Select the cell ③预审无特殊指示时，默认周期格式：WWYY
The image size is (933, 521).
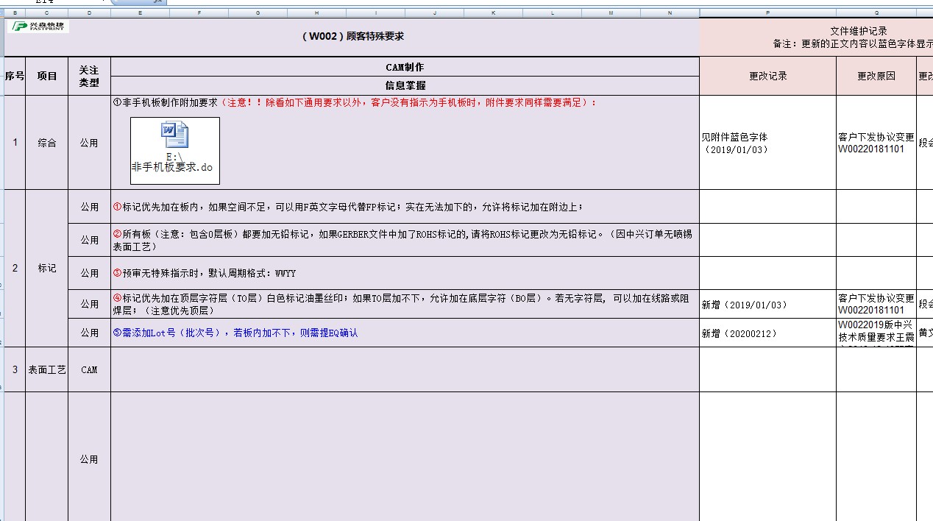click(x=405, y=273)
